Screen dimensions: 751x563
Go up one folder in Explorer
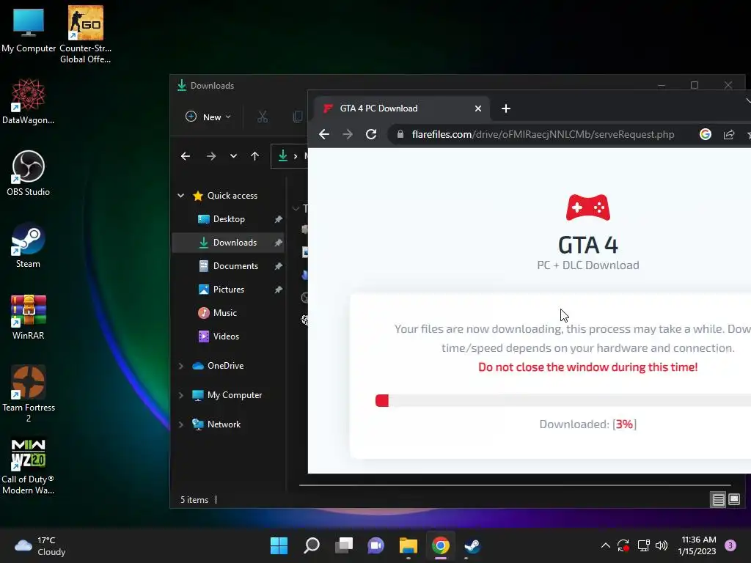pos(254,156)
